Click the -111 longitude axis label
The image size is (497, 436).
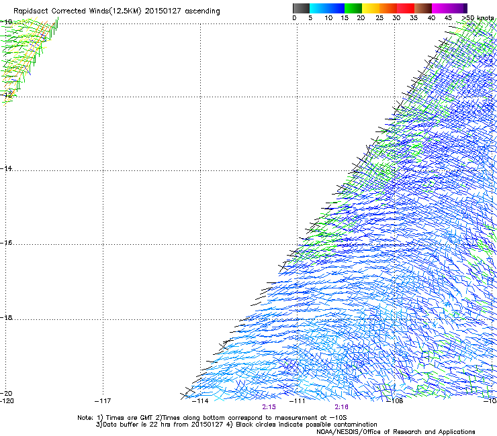coord(298,401)
